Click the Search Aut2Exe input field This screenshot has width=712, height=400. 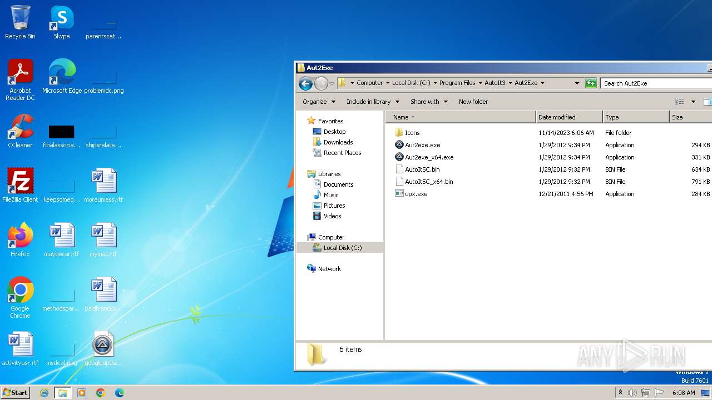[656, 83]
